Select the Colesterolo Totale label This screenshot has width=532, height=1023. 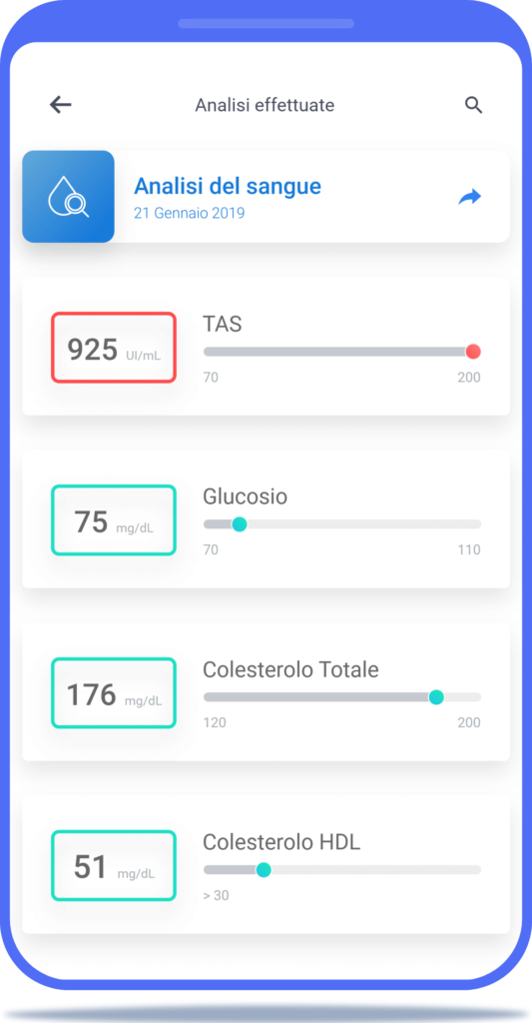(290, 669)
